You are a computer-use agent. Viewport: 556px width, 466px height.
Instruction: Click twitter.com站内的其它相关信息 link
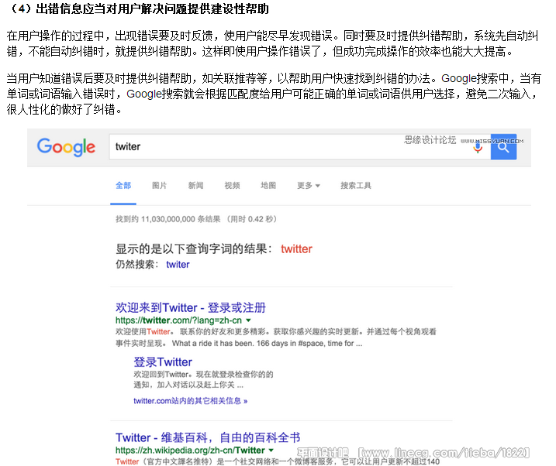pos(191,401)
